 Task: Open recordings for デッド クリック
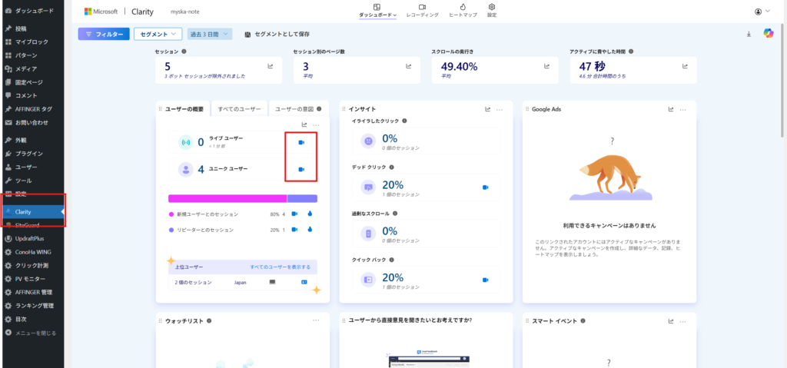[x=486, y=187]
